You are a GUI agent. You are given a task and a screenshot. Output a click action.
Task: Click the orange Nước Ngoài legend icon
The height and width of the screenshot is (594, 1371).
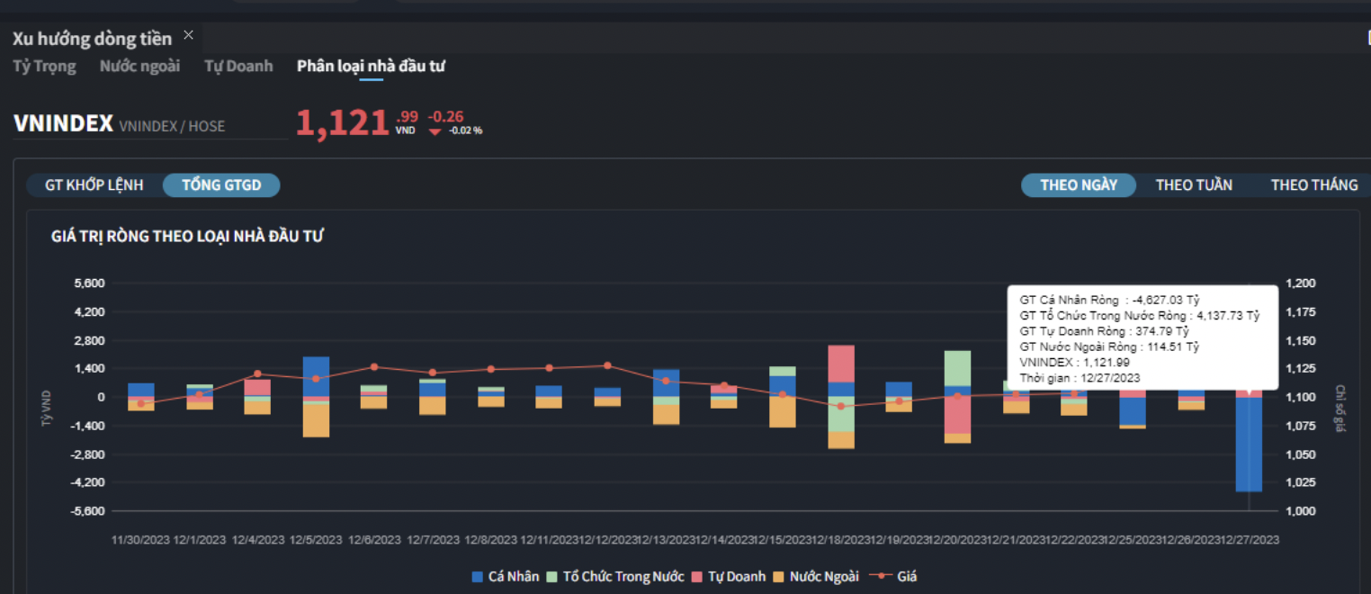[x=778, y=577]
